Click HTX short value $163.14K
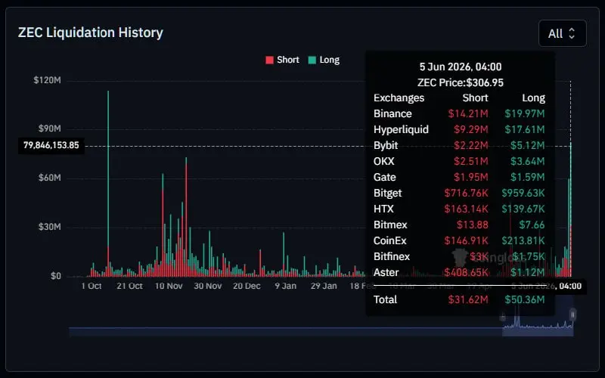Viewport: 605px width, 378px height. [466, 209]
